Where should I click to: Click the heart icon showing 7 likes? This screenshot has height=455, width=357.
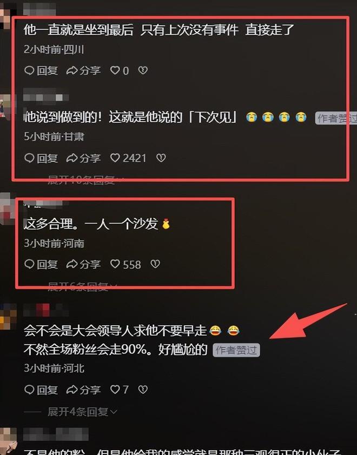pyautogui.click(x=115, y=390)
